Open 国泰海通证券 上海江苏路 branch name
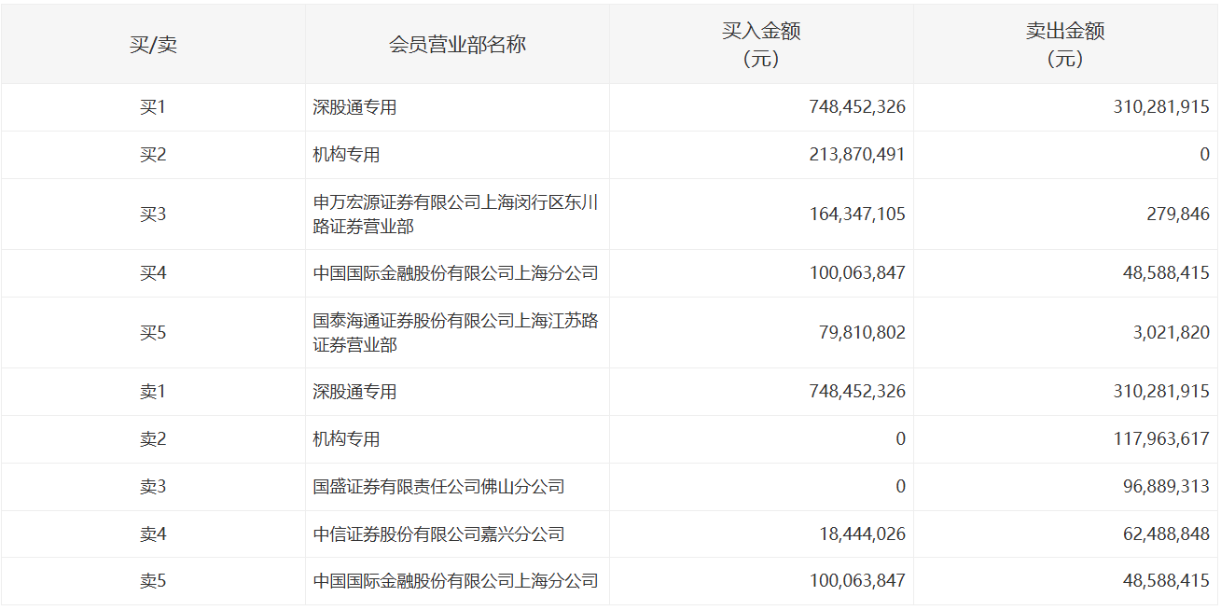The image size is (1221, 610). (455, 333)
